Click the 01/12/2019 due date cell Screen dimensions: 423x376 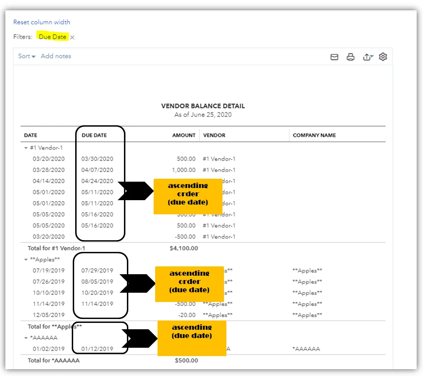[97, 349]
